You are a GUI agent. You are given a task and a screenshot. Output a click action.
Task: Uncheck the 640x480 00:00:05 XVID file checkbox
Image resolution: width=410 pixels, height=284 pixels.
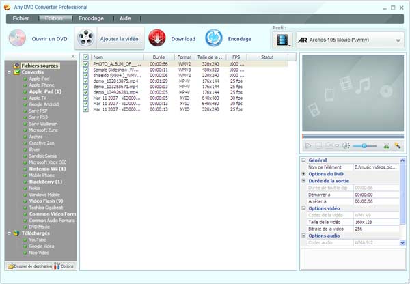point(85,98)
